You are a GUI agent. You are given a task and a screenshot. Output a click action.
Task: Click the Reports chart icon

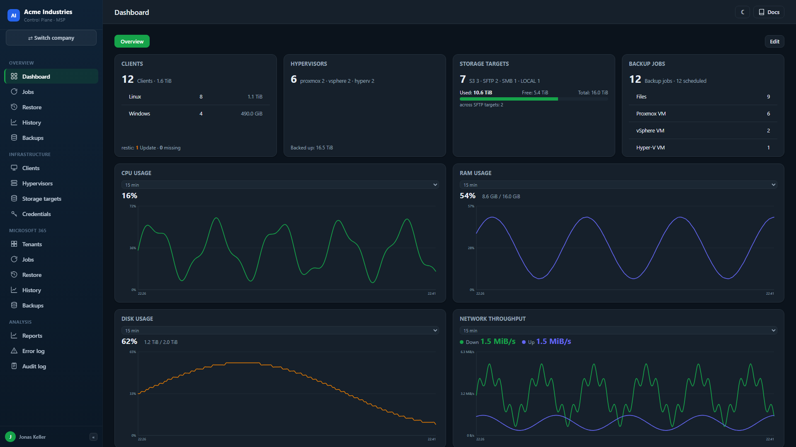(x=14, y=336)
